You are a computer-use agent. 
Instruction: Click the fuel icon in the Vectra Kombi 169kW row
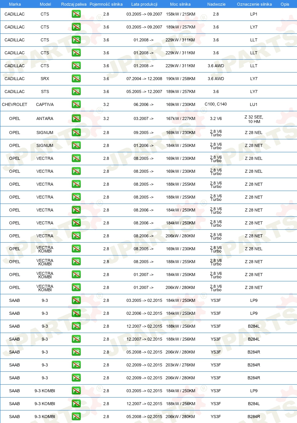pos(76,249)
